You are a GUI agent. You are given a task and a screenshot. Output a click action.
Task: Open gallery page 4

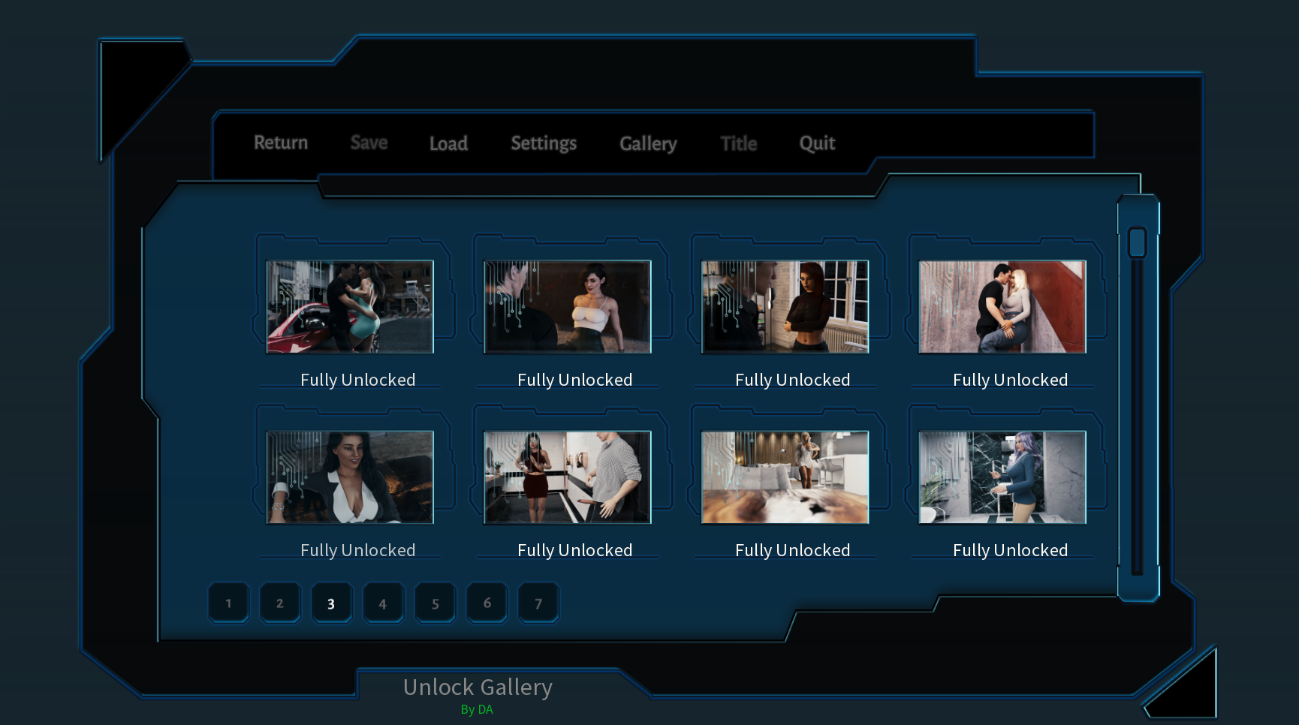tap(383, 603)
